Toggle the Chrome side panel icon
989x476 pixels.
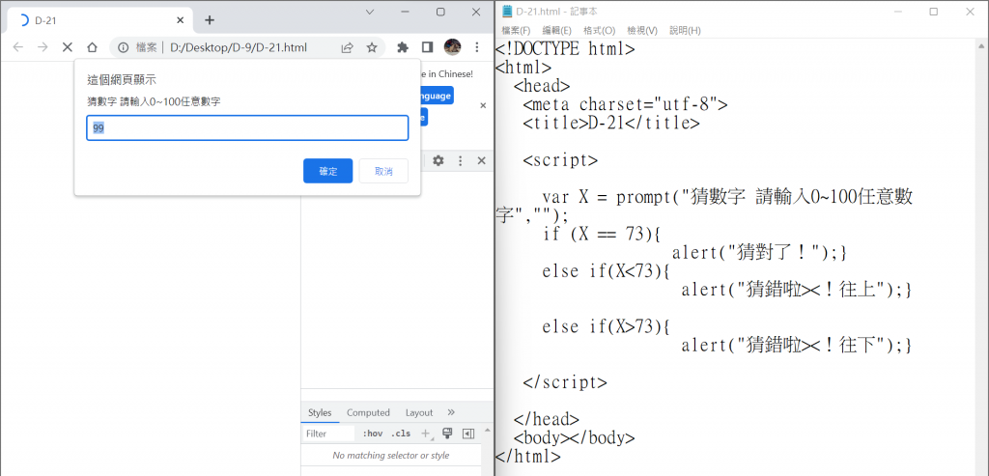(427, 47)
